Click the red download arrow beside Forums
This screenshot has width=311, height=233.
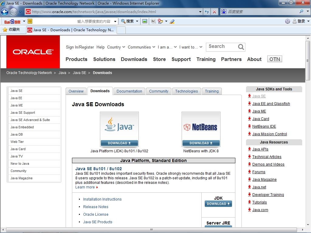pos(250,172)
